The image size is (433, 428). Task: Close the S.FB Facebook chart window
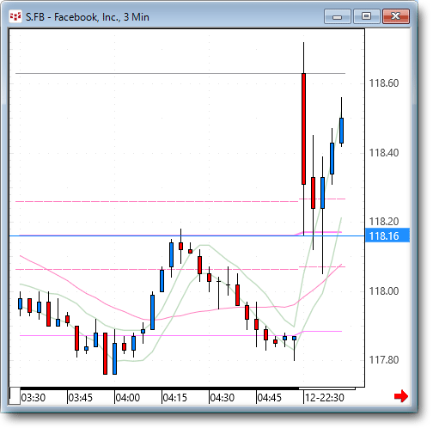[x=396, y=16]
